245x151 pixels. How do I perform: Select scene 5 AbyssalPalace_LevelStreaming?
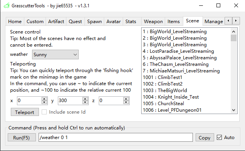[x=180, y=58]
